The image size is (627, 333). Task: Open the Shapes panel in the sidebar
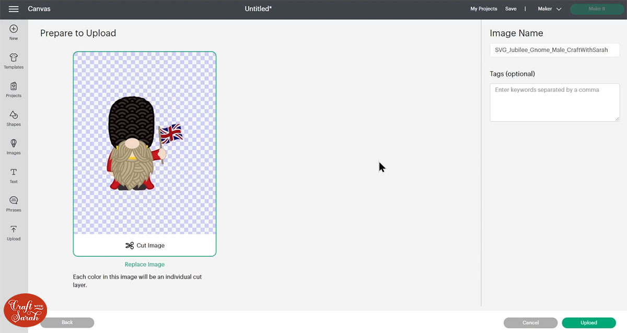pos(13,118)
